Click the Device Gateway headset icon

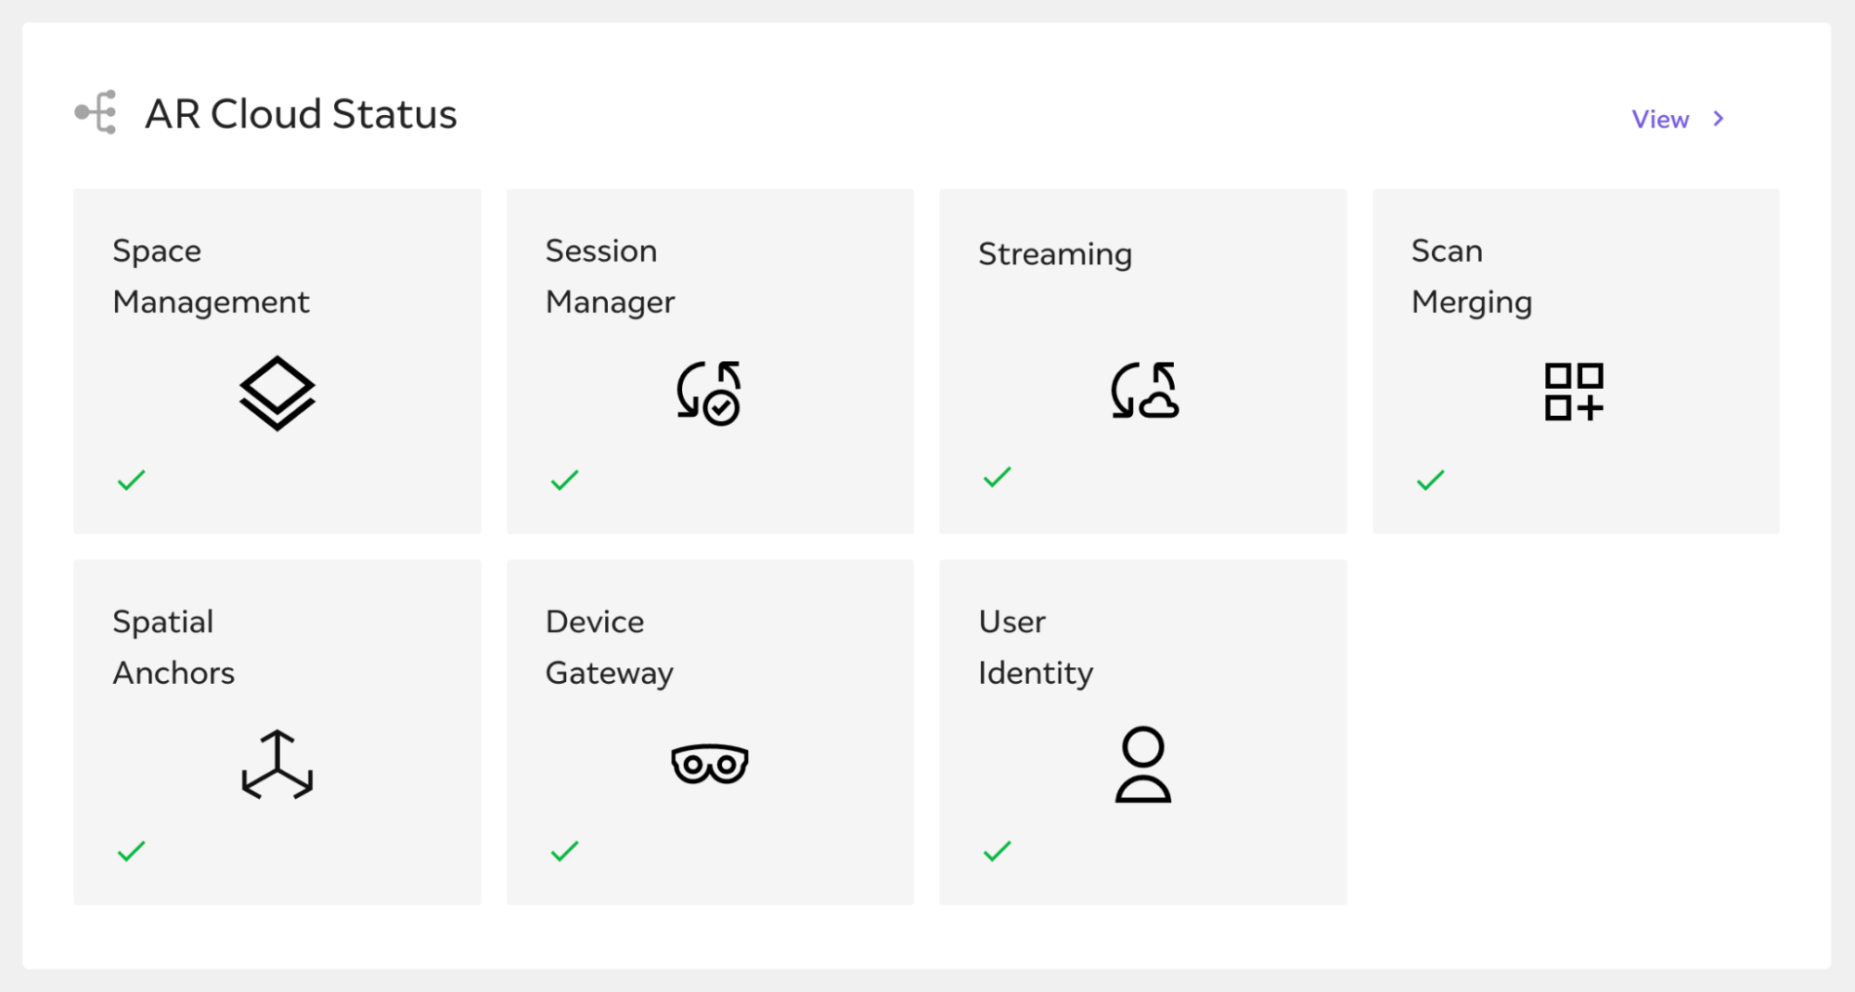[710, 765]
